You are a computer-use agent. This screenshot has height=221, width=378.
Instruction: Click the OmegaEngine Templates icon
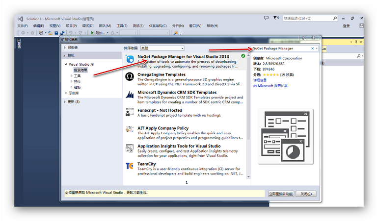(130, 76)
